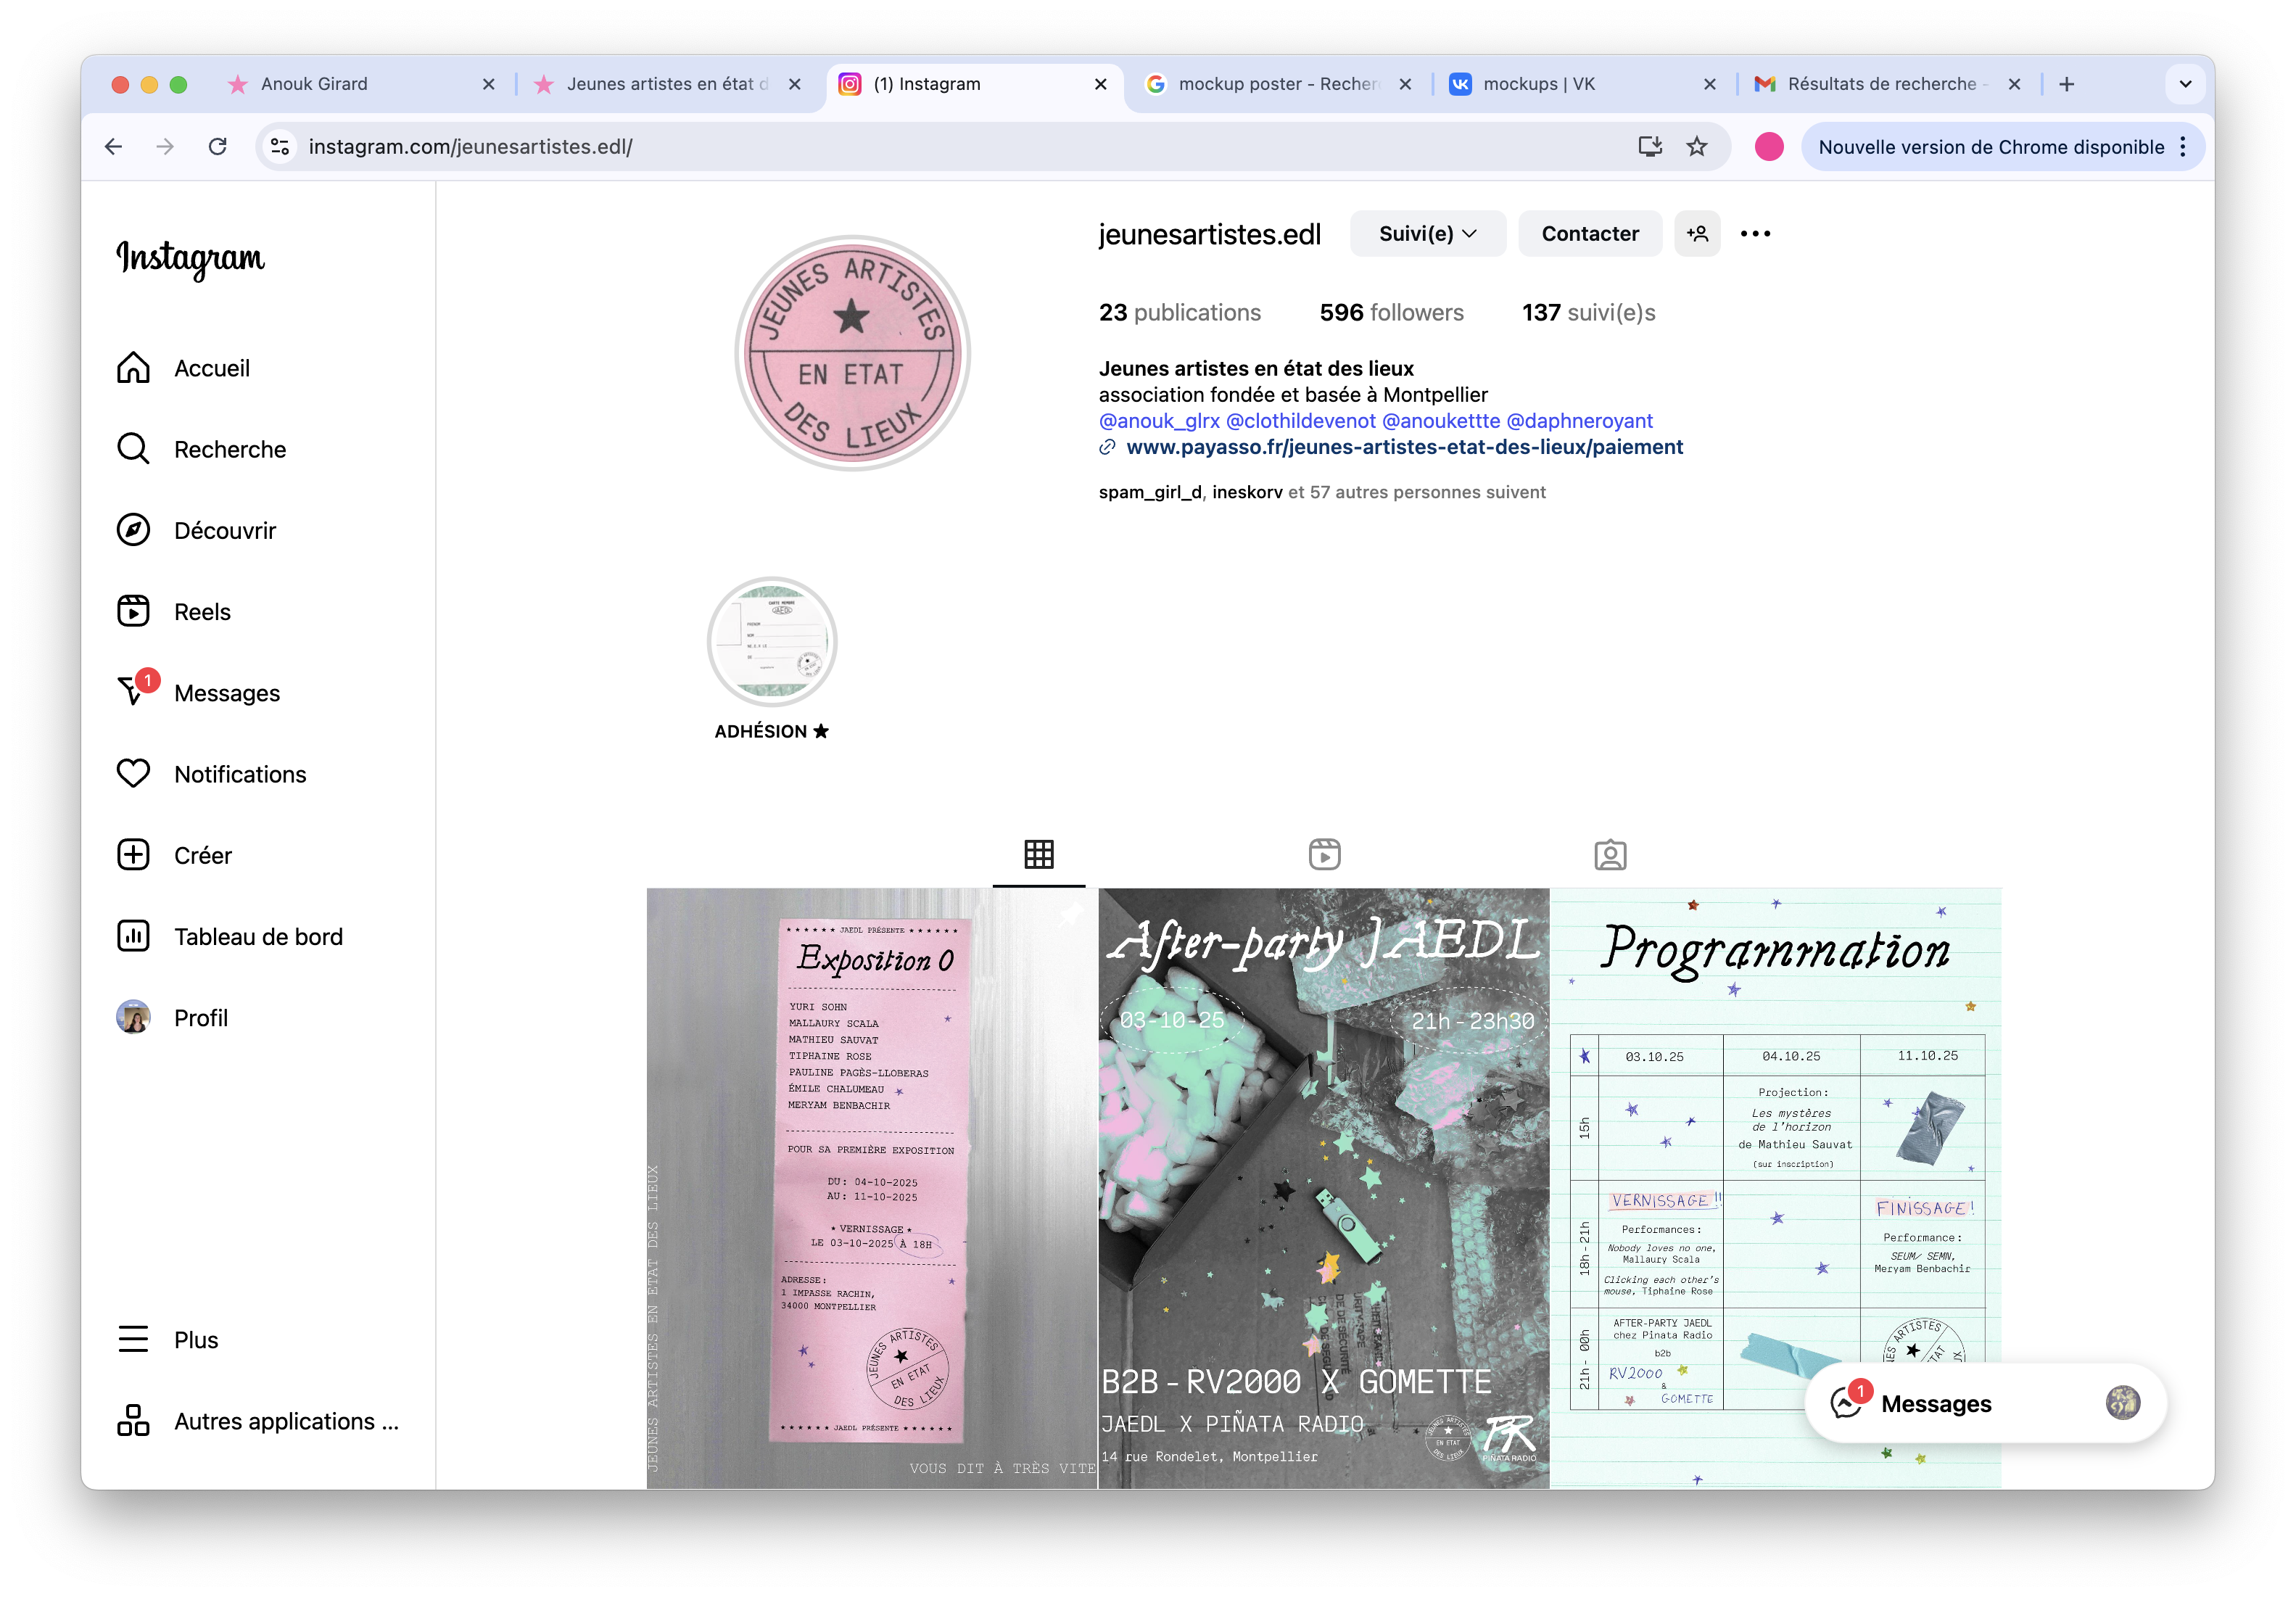Switch to the tagged photos tab
This screenshot has width=2296, height=1597.
[x=1610, y=855]
